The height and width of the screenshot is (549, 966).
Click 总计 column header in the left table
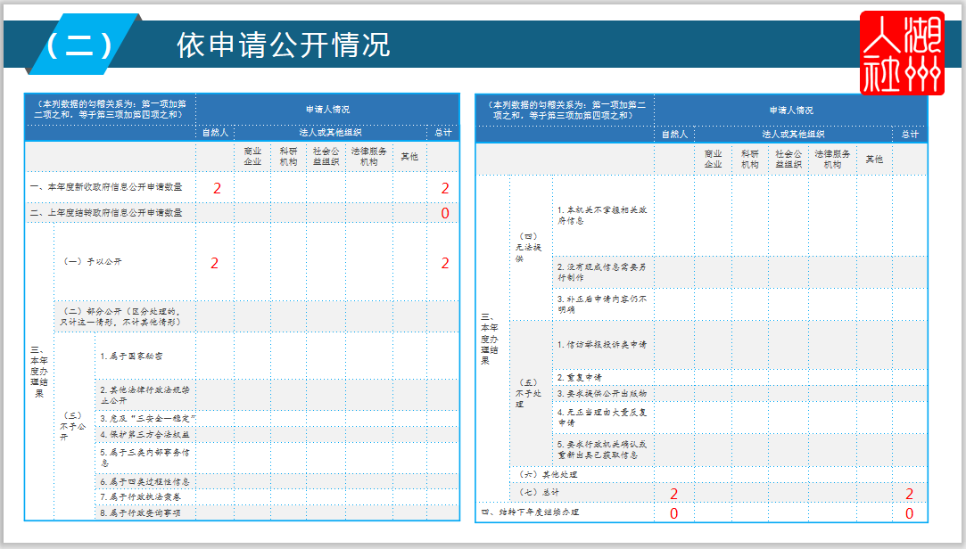(443, 132)
